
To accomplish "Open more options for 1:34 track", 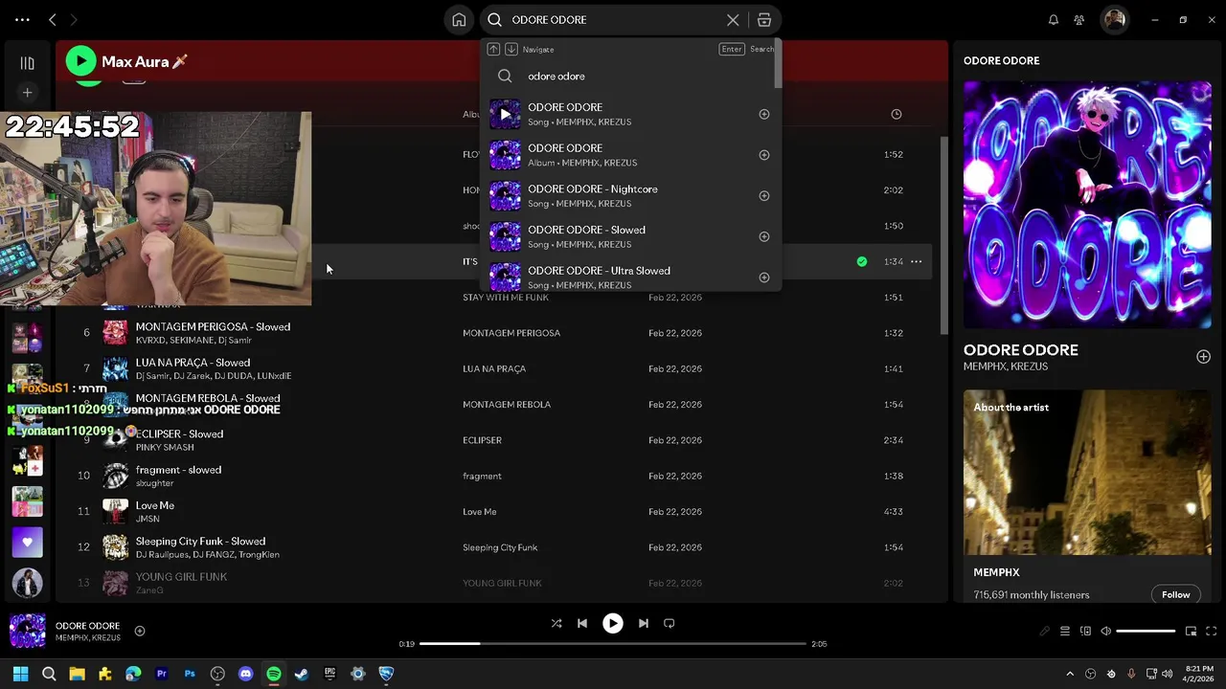I will [917, 261].
